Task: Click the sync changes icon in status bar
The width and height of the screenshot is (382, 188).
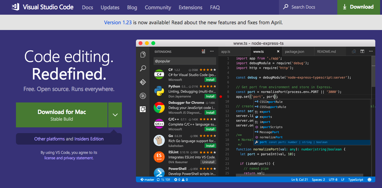Action: (x=159, y=180)
